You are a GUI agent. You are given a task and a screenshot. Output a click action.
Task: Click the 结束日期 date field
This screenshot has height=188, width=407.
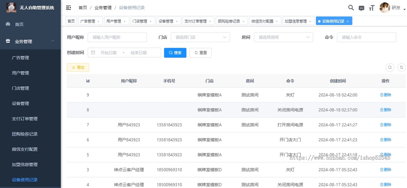click(139, 53)
